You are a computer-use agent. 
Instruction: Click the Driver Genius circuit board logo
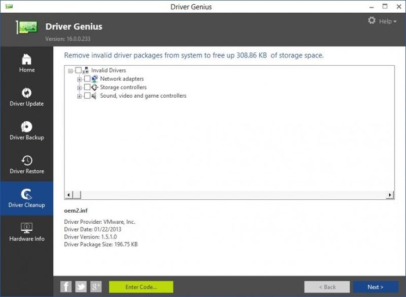click(27, 27)
